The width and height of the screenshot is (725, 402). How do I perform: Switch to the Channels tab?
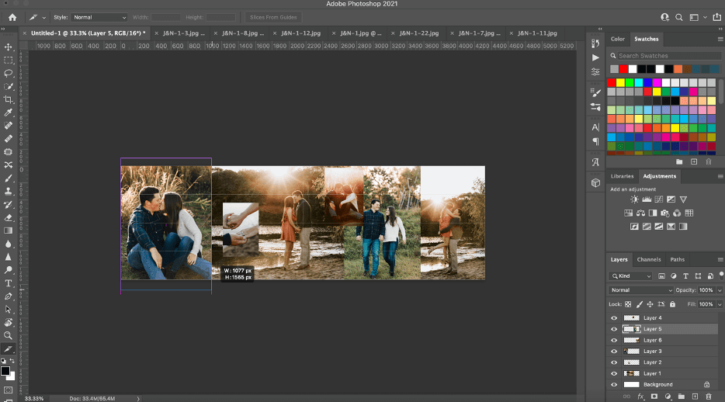point(649,260)
